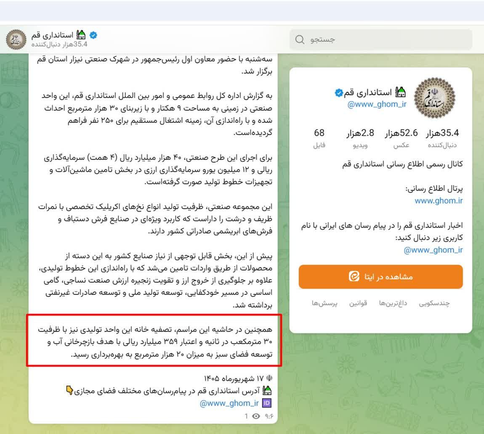The image size is (484, 434).
Task: Open the sidebar channel logo image
Action: tap(434, 98)
